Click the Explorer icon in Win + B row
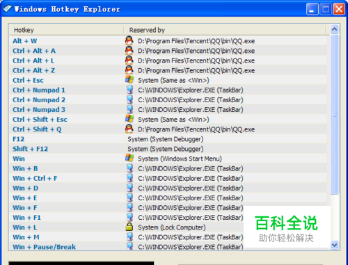348x265 pixels. [130, 168]
